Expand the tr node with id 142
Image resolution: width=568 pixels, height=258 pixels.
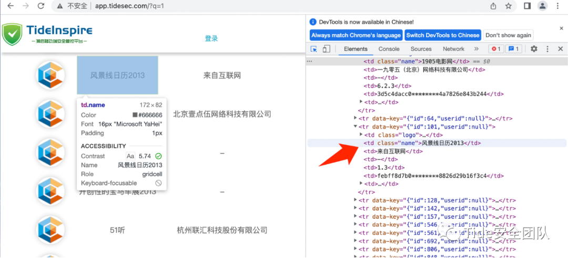tap(356, 208)
